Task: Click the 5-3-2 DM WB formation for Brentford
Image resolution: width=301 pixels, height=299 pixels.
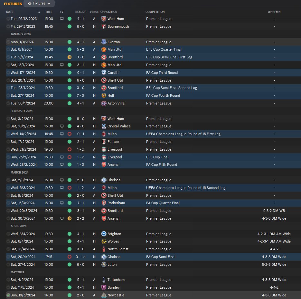Action: (x=274, y=211)
